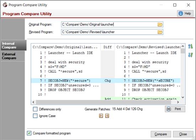
Task: Click the Compare button
Action: point(161,134)
